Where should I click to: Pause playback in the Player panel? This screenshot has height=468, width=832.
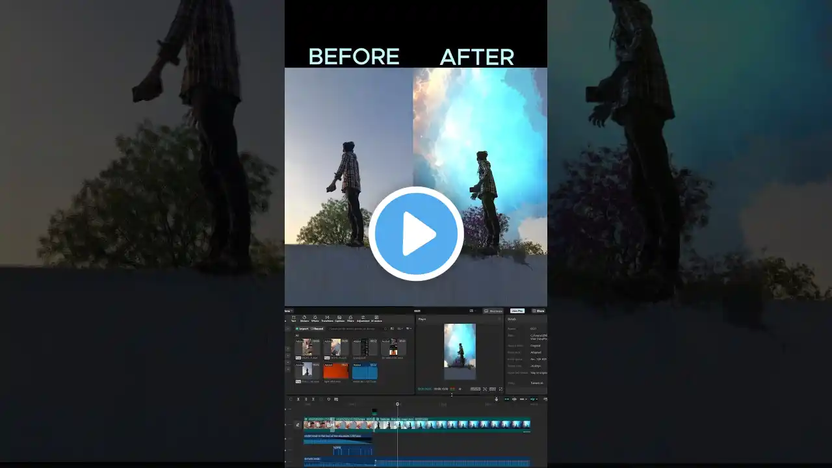(460, 389)
